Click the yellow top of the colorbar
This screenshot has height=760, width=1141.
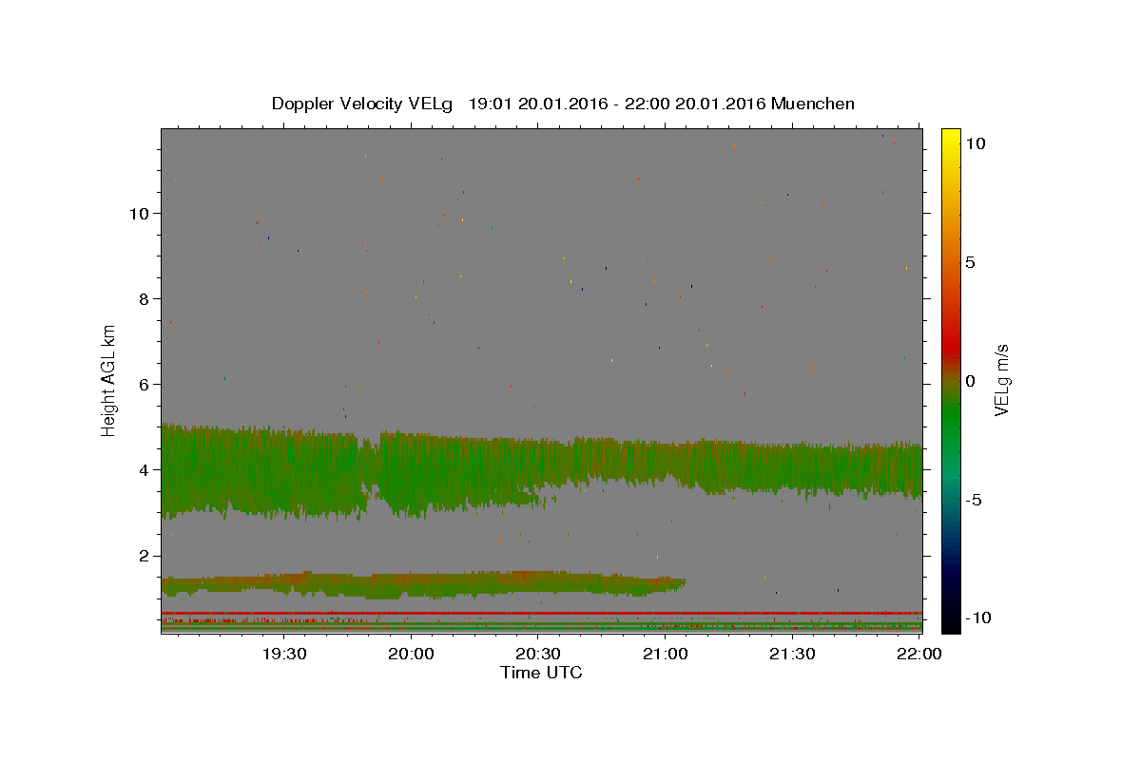tap(950, 138)
